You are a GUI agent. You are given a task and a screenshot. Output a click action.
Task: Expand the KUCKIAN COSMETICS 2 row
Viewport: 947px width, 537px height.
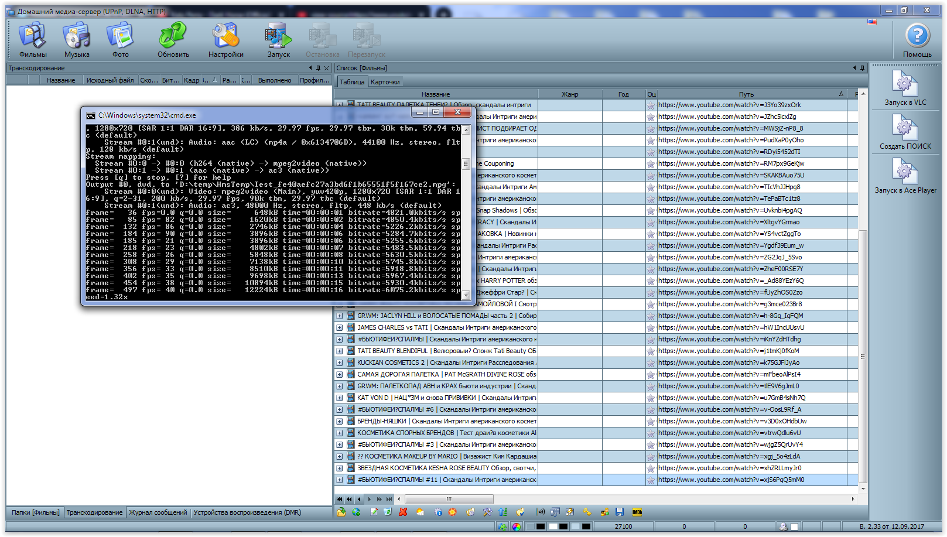pos(340,363)
